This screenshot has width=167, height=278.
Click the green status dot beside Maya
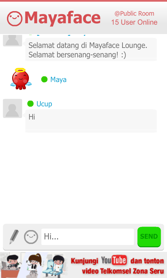[x=44, y=79]
